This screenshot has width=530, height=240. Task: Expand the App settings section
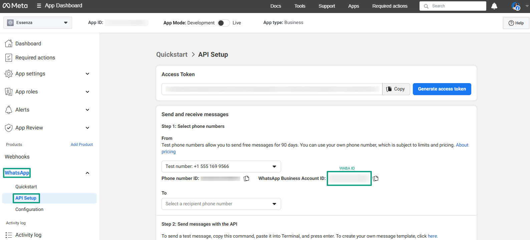pyautogui.click(x=87, y=74)
